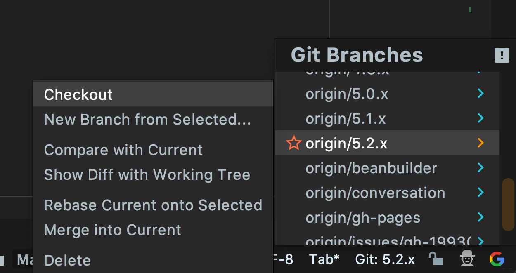The image size is (516, 273).
Task: Toggle the read-only lock icon in status bar
Action: tap(436, 259)
